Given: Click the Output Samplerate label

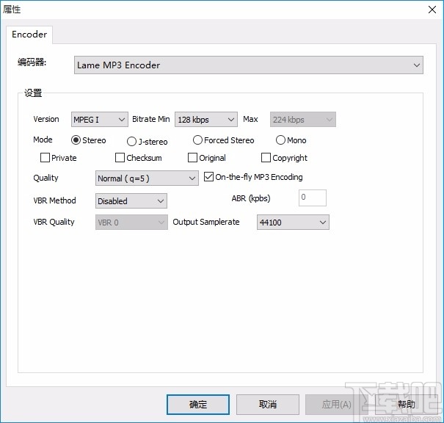Looking at the screenshot, I should pyautogui.click(x=206, y=222).
